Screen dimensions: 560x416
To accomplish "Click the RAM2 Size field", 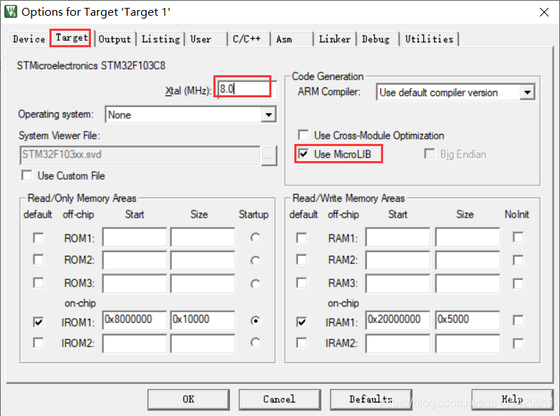I will coord(468,260).
